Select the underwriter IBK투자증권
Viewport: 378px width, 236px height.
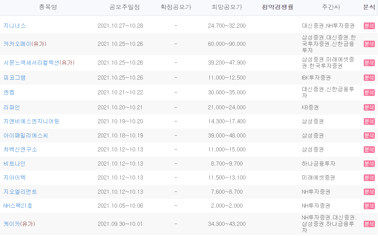pyautogui.click(x=316, y=78)
